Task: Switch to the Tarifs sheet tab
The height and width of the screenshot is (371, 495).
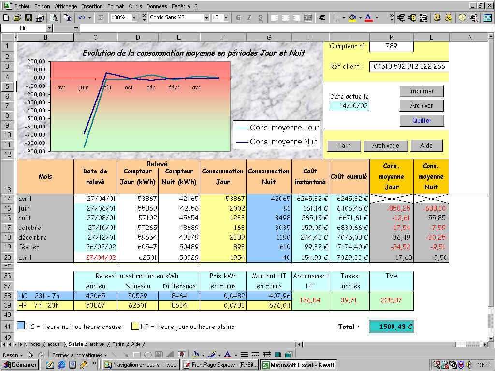Action: tap(118, 344)
